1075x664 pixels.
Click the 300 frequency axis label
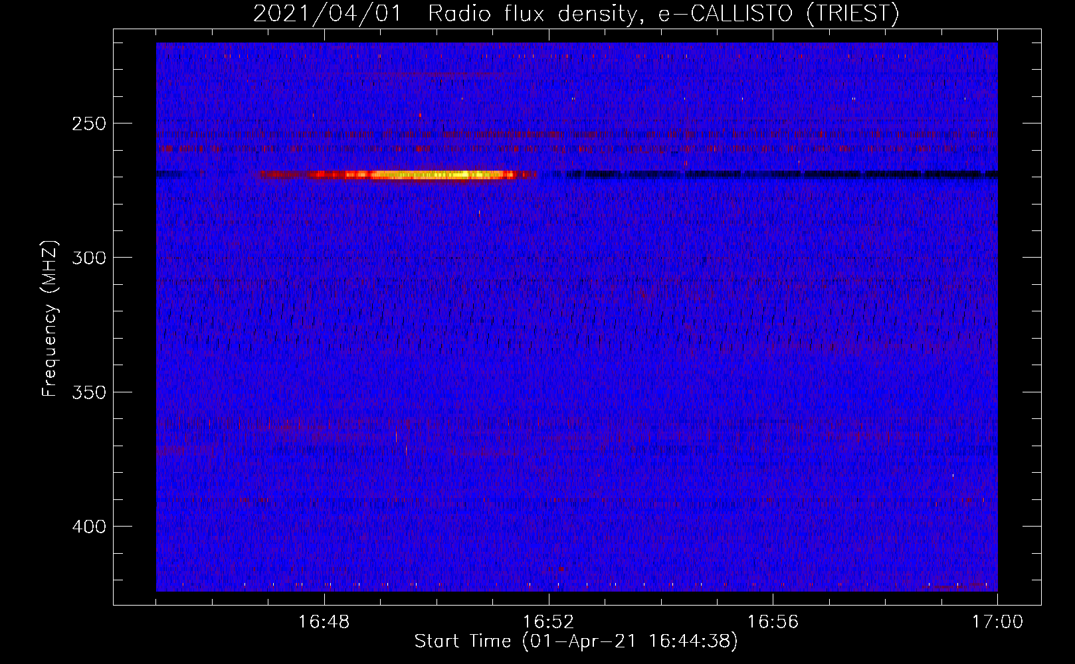coord(89,258)
